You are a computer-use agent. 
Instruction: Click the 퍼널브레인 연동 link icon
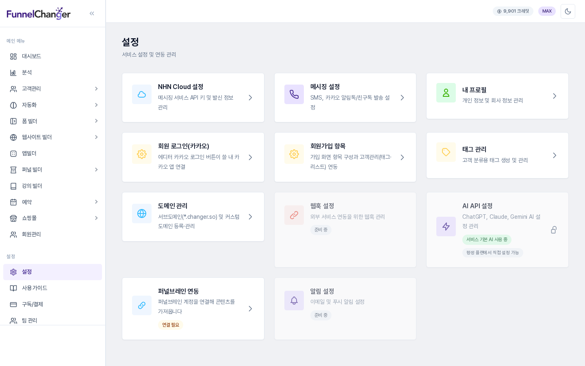[x=142, y=305]
